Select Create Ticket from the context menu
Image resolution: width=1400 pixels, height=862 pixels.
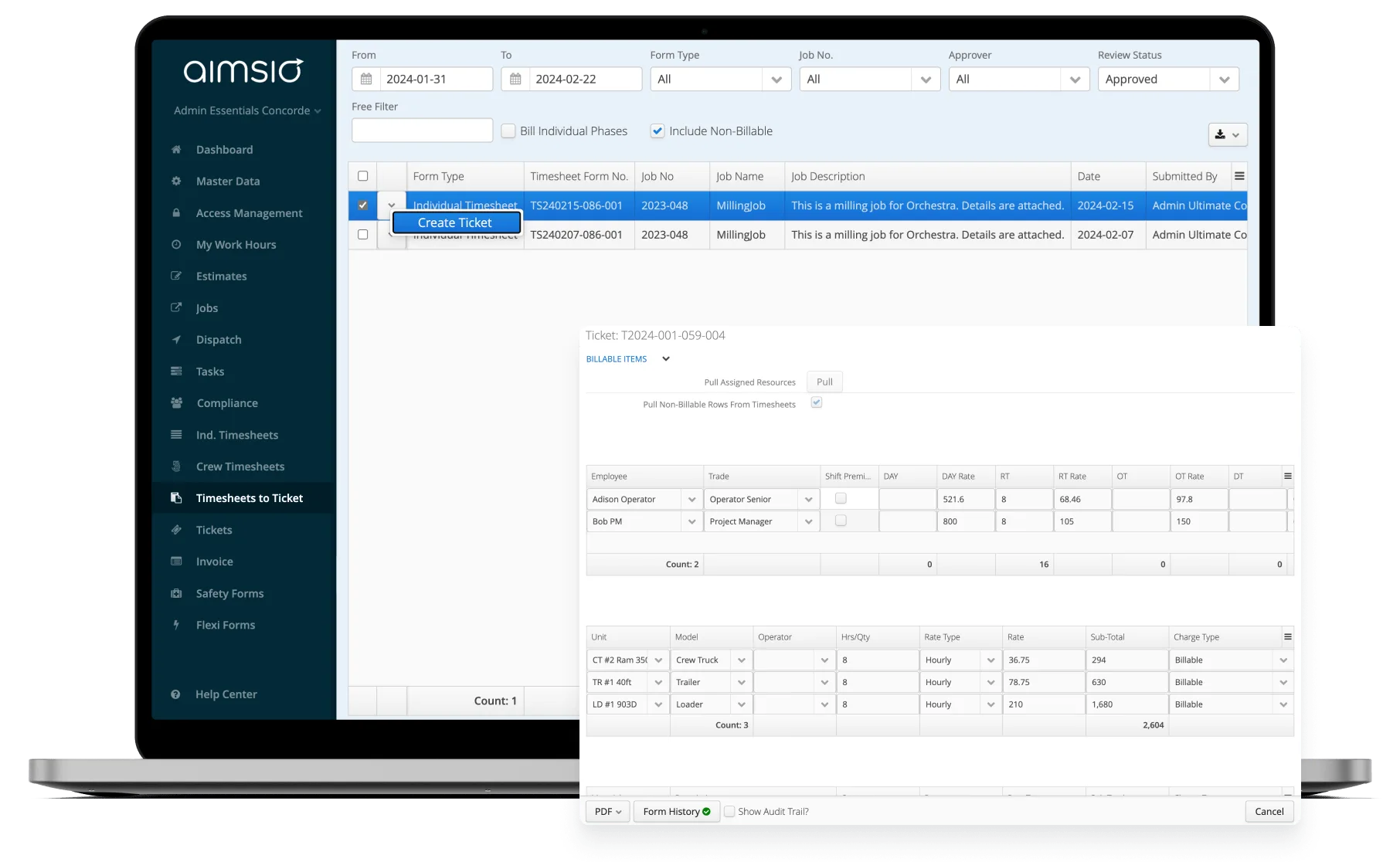click(x=456, y=222)
